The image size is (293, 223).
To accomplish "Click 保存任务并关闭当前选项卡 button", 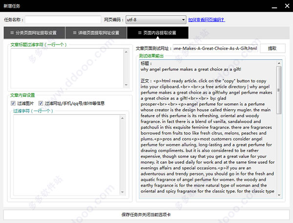I will 146,215.
